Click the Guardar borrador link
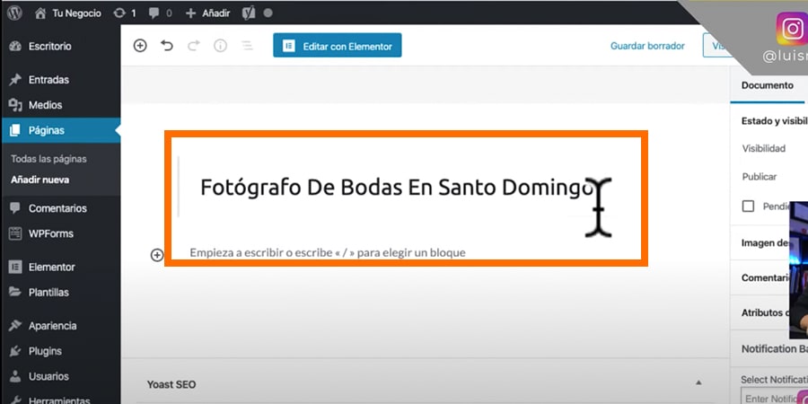The image size is (808, 404). click(647, 46)
